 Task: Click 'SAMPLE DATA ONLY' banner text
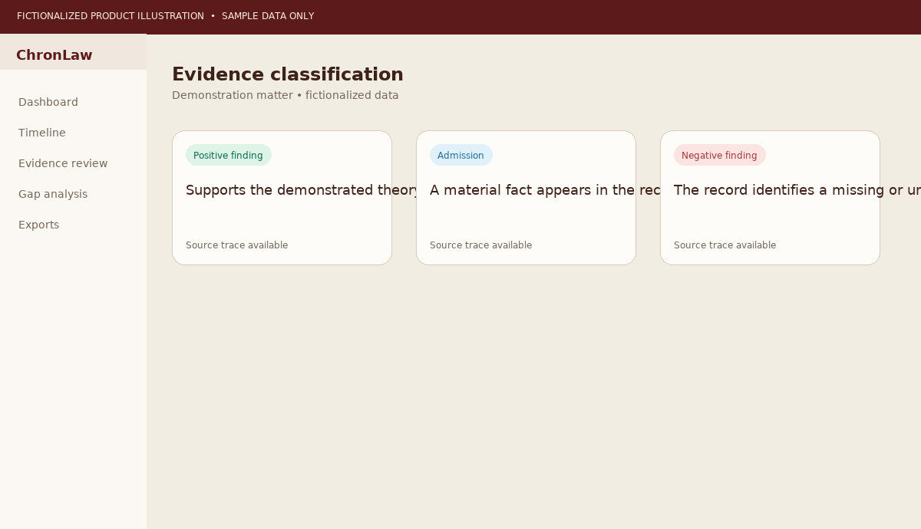click(268, 16)
